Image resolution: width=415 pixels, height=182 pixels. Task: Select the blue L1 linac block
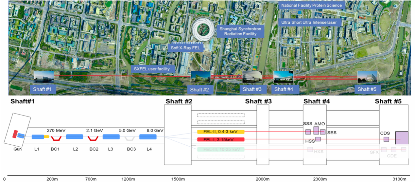pyautogui.click(x=38, y=137)
